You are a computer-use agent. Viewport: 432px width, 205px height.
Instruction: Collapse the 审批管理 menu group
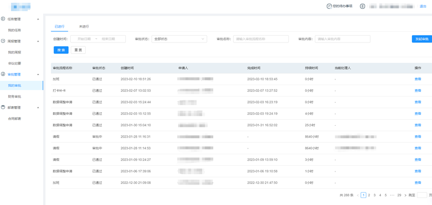click(x=38, y=74)
